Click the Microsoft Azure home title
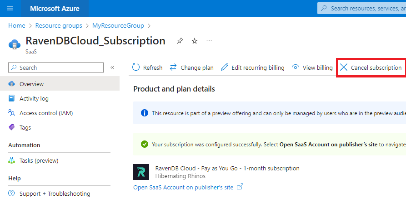Screen dimensions: 406x198 pyautogui.click(x=55, y=9)
